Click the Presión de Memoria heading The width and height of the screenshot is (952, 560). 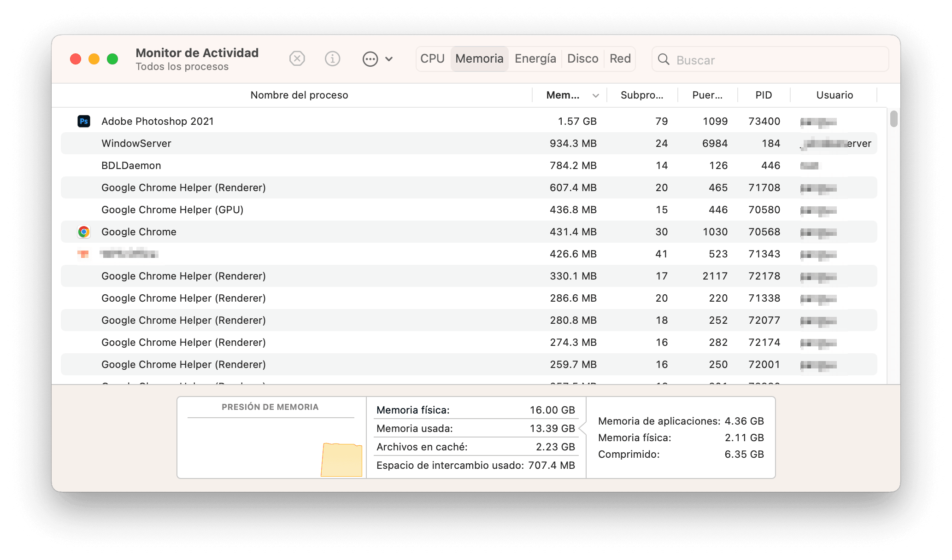pyautogui.click(x=270, y=407)
